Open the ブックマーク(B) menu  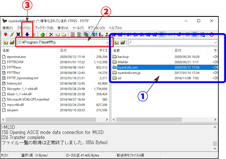(44, 28)
